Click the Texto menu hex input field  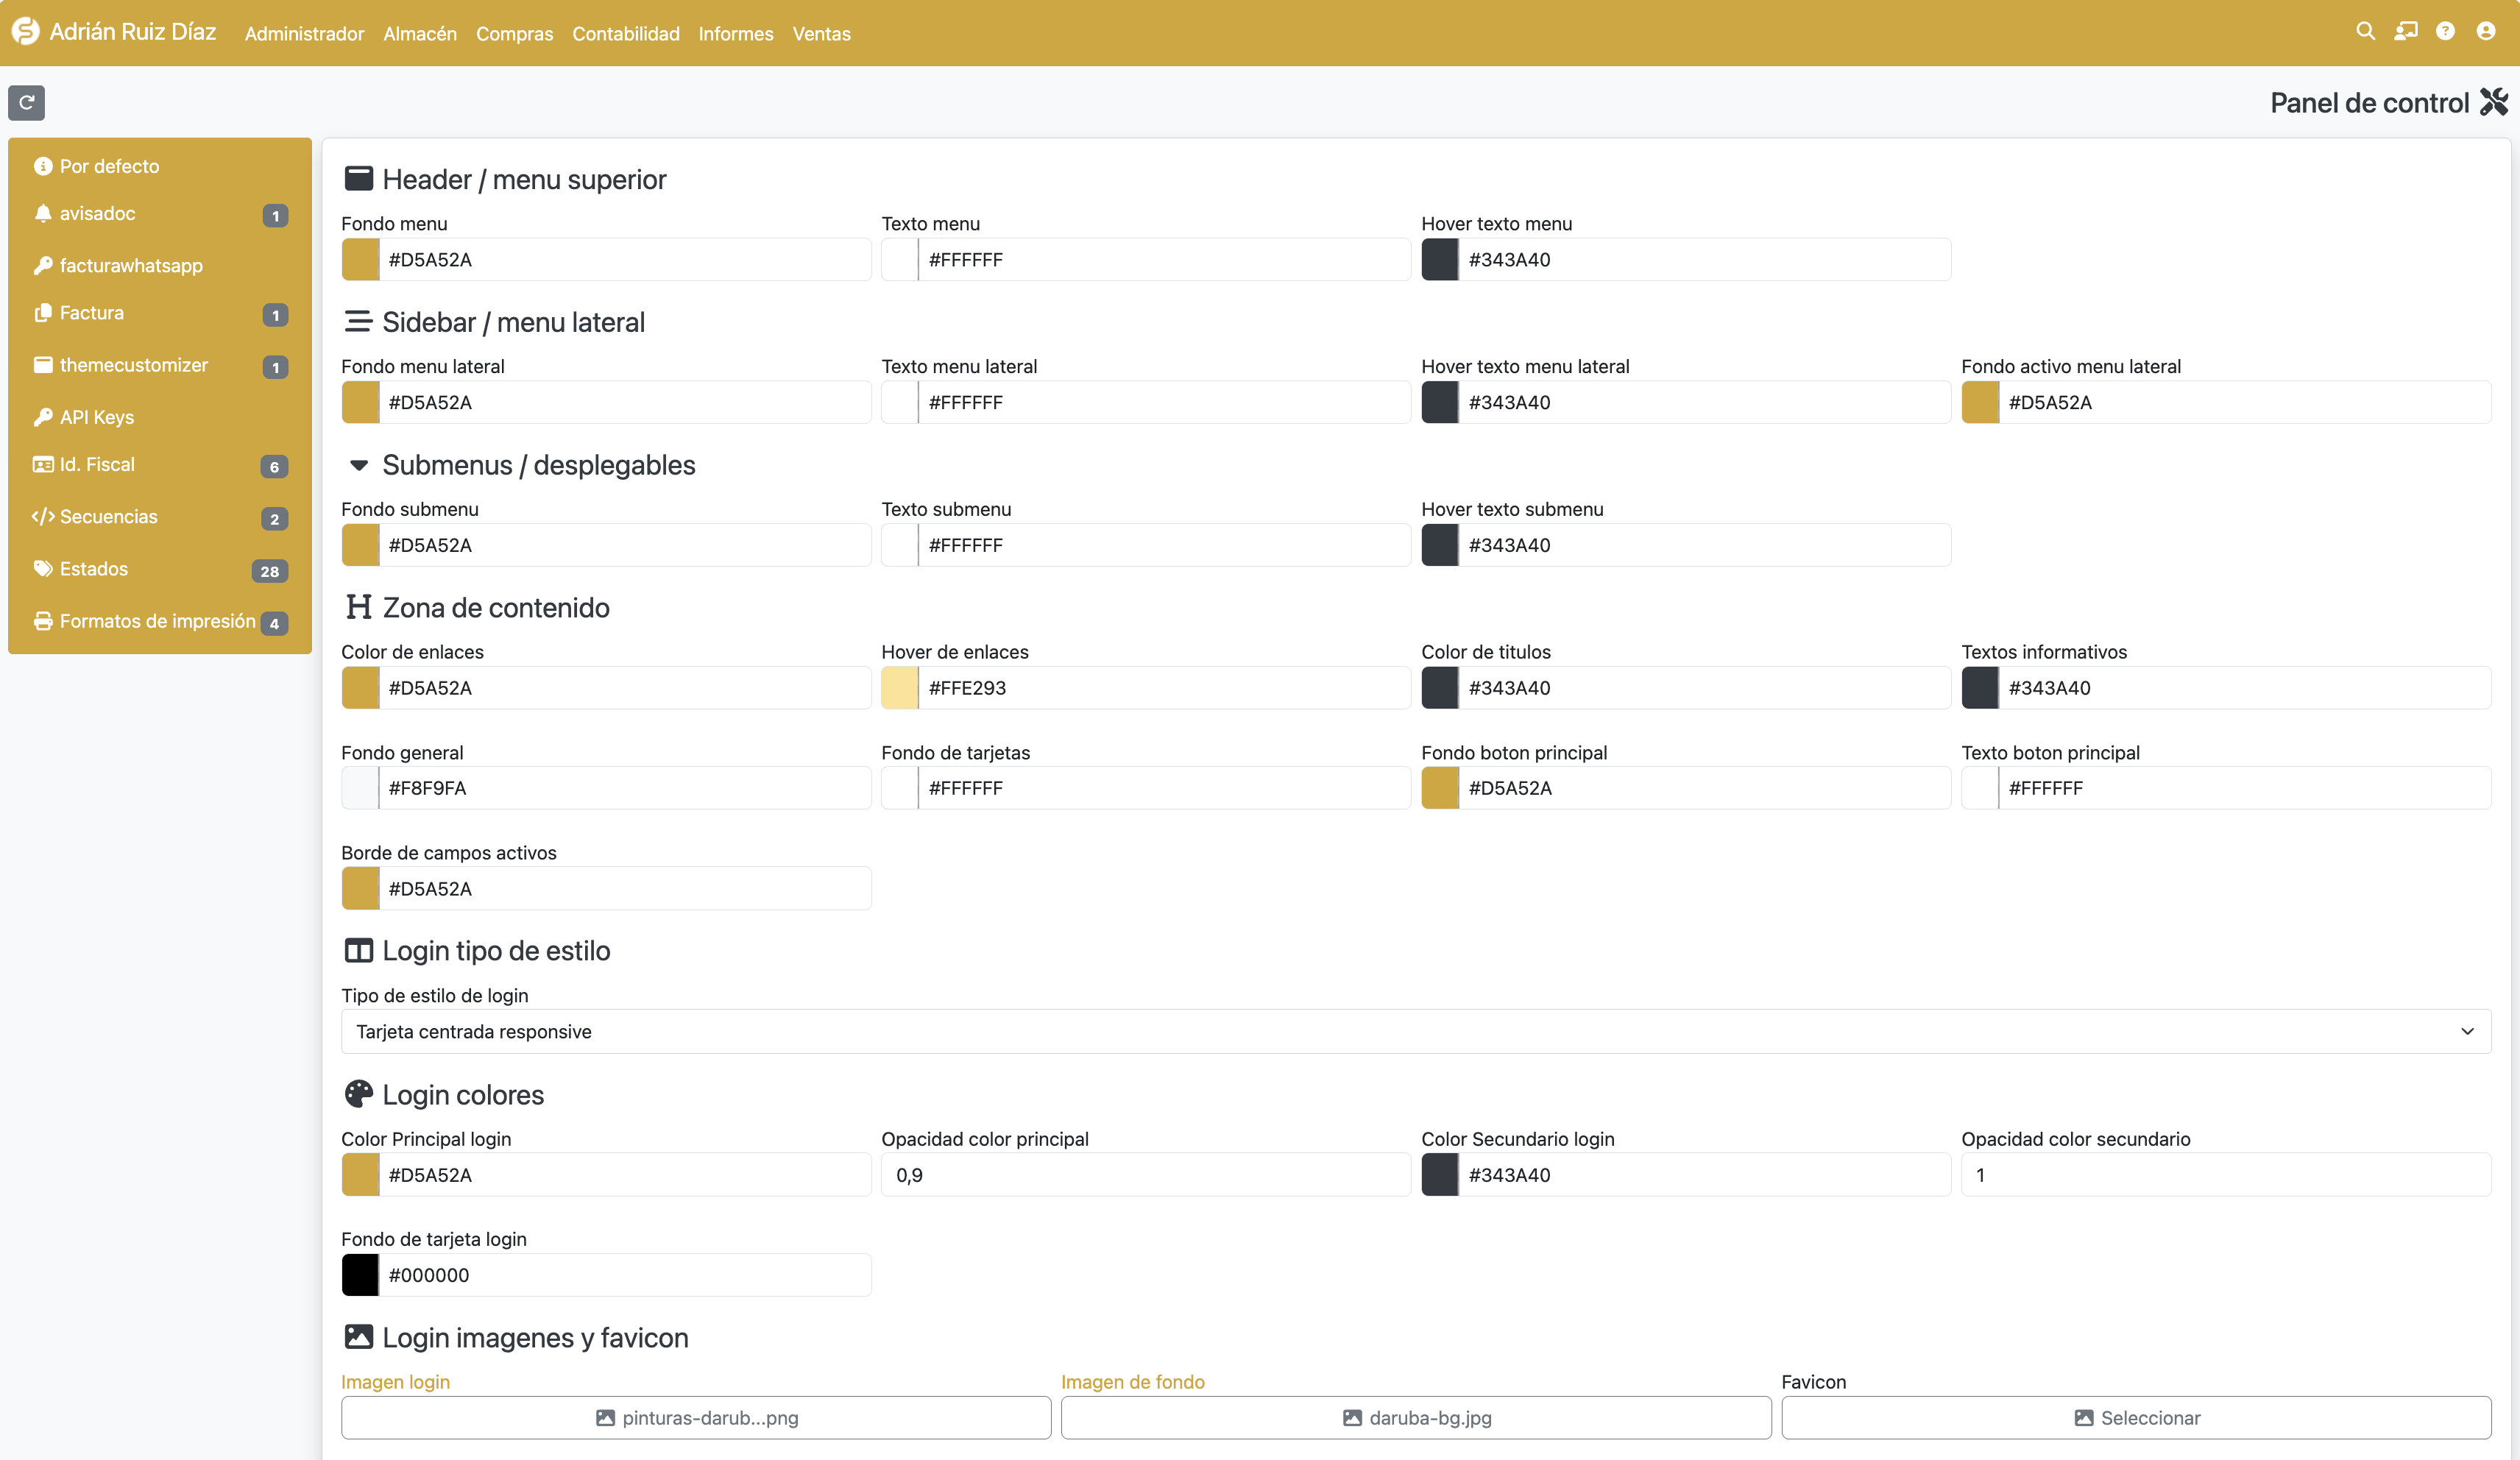coord(1165,260)
